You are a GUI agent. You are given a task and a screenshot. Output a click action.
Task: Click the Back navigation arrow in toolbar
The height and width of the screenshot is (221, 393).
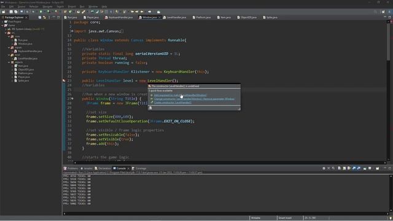(x=142, y=12)
